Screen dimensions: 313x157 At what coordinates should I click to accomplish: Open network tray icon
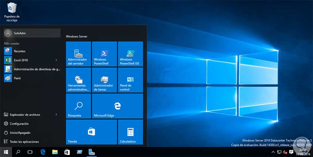pyautogui.click(x=279, y=152)
